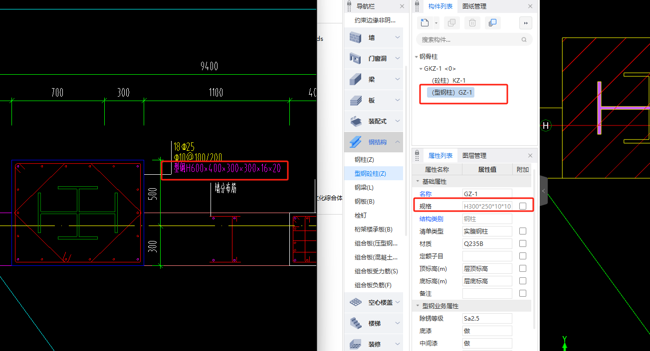
Task: Select 钢柱(Z) in navigation list
Action: click(364, 160)
